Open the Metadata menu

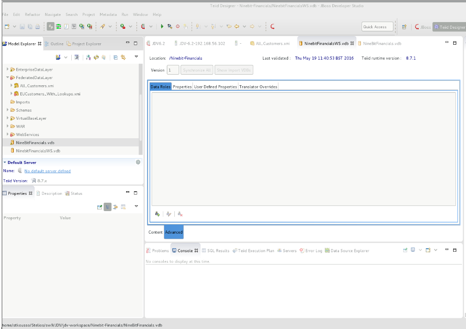[x=108, y=14]
